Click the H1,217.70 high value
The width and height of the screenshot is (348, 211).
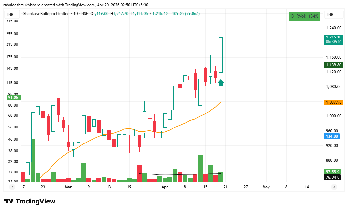119,14
